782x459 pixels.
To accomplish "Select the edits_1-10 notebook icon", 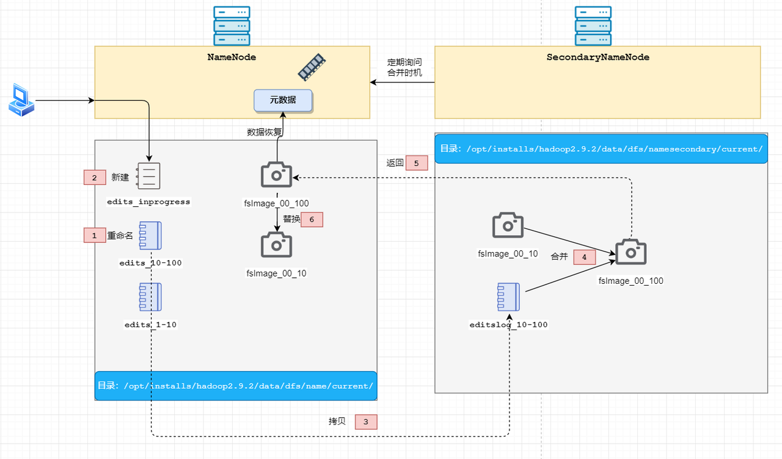I will pos(150,297).
